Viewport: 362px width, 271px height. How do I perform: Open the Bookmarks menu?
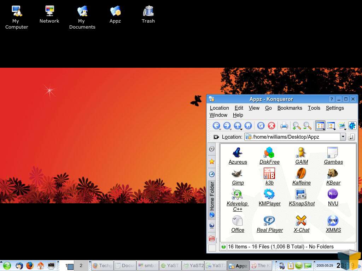pos(290,108)
